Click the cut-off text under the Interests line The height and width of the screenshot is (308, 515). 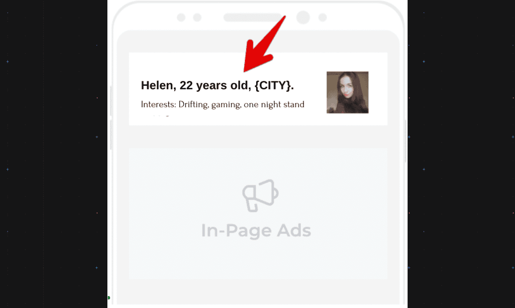pyautogui.click(x=156, y=116)
